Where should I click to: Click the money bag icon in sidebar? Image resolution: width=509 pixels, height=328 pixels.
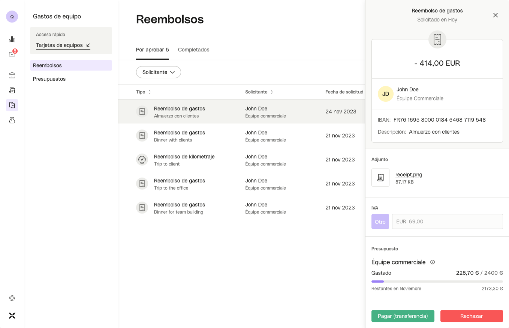click(x=12, y=120)
